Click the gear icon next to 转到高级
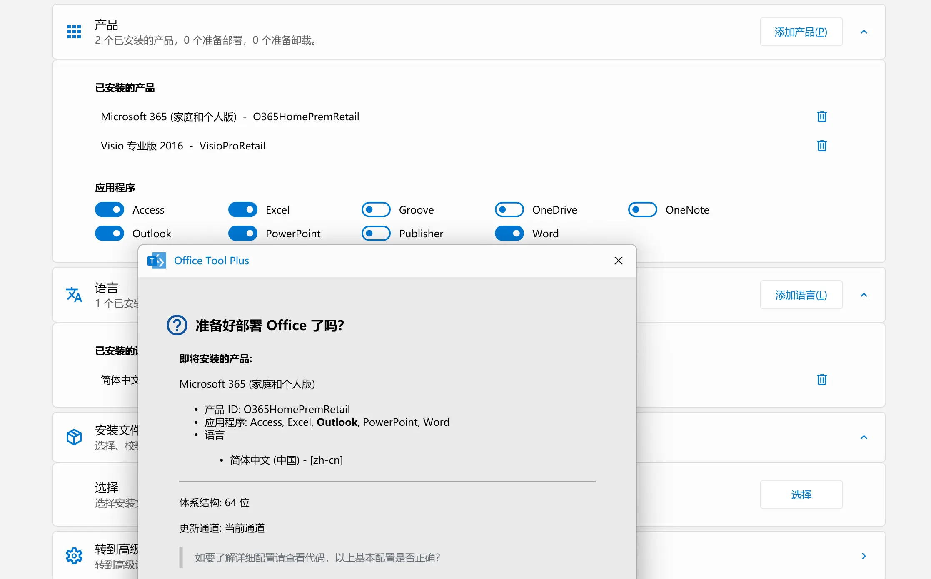This screenshot has height=579, width=931. tap(74, 555)
